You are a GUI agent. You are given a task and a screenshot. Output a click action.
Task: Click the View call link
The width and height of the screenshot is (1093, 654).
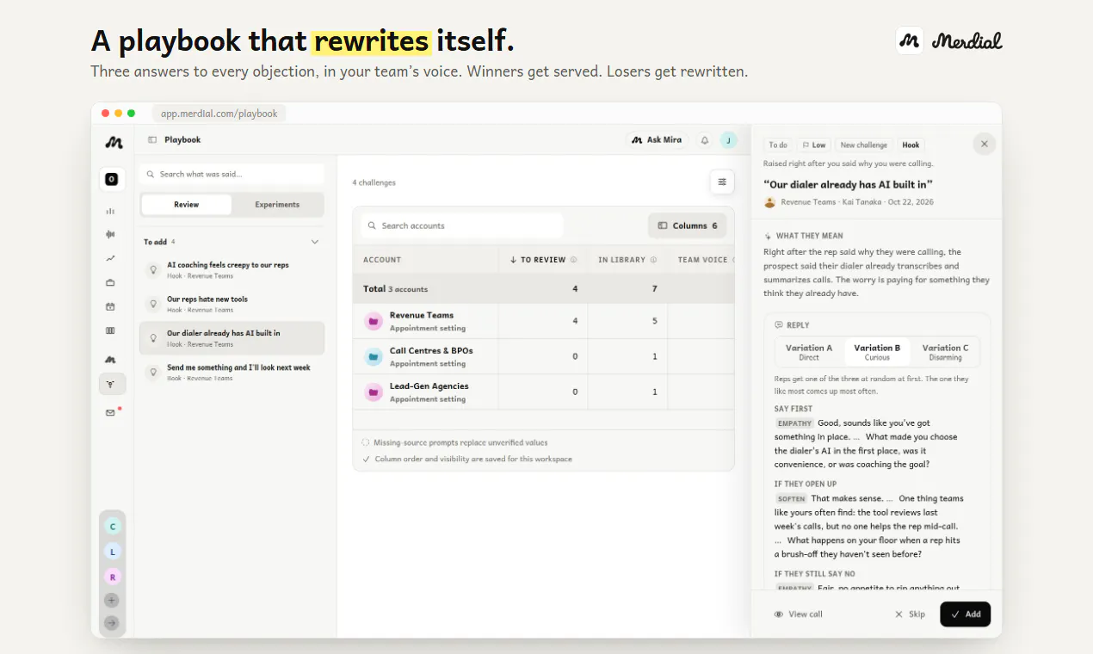pos(799,614)
